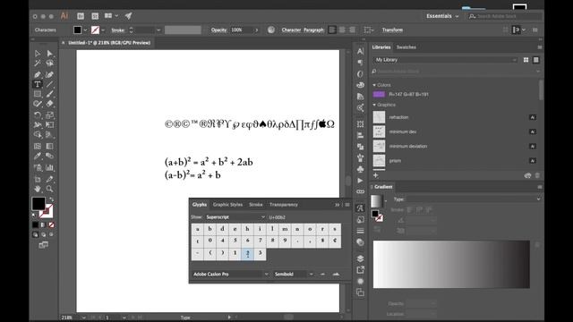Open the Character panel icon in dock
This screenshot has width=573, height=322.
click(360, 51)
